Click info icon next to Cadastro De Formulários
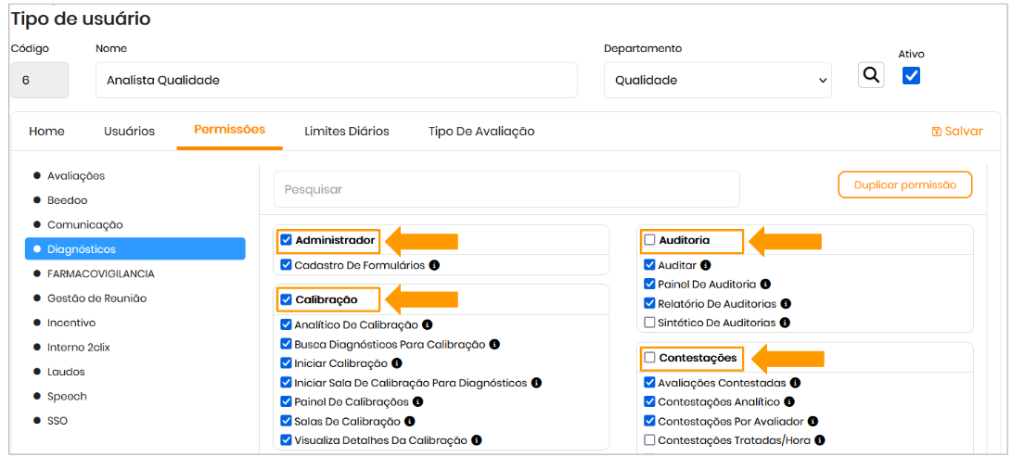 click(434, 265)
